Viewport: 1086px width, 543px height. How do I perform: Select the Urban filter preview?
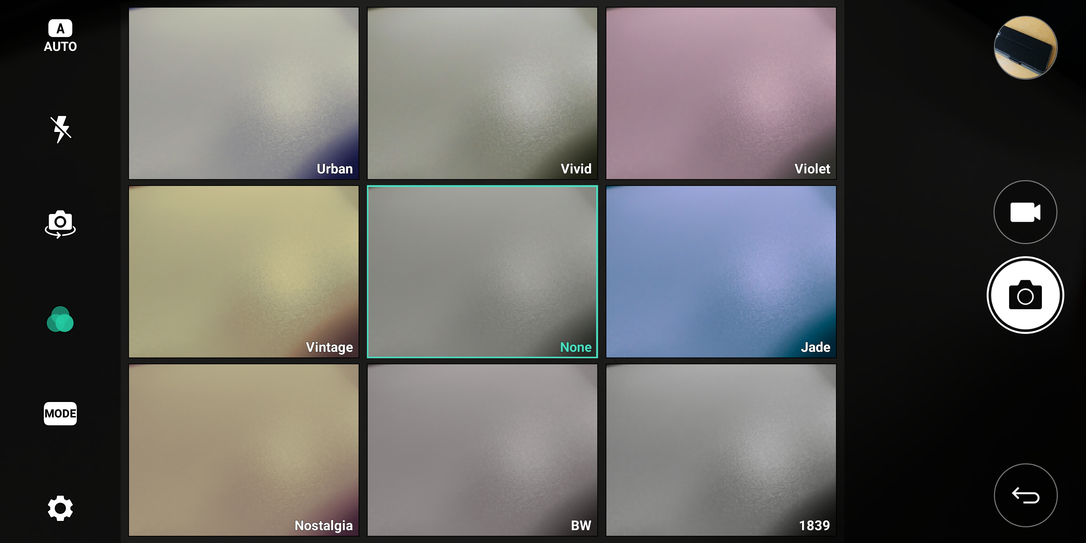pos(244,93)
